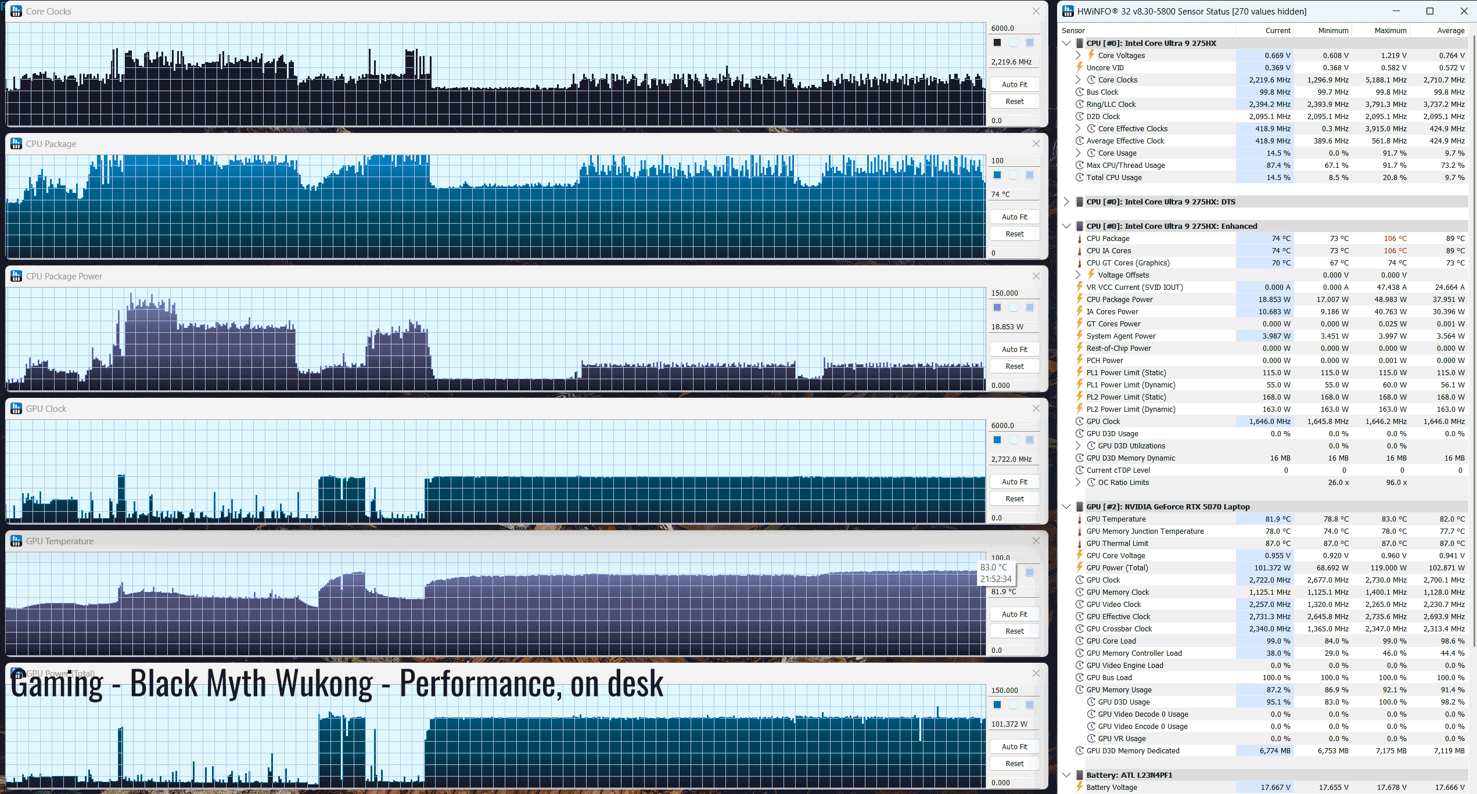
Task: Click the dark graph color swatch in Core Clocks
Action: pos(997,42)
